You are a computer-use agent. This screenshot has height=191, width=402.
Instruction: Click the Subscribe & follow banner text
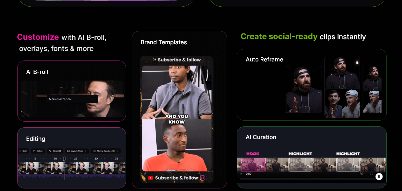(x=176, y=60)
